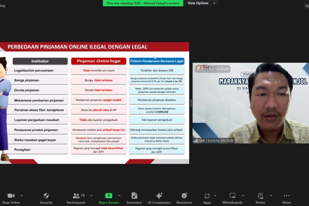Expand the caret beside Apps
The height and width of the screenshot is (206, 309).
point(215,196)
